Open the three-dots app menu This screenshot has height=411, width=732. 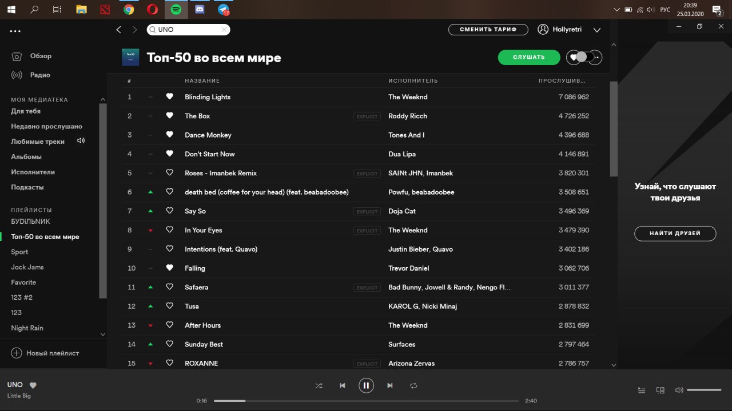[x=15, y=31]
